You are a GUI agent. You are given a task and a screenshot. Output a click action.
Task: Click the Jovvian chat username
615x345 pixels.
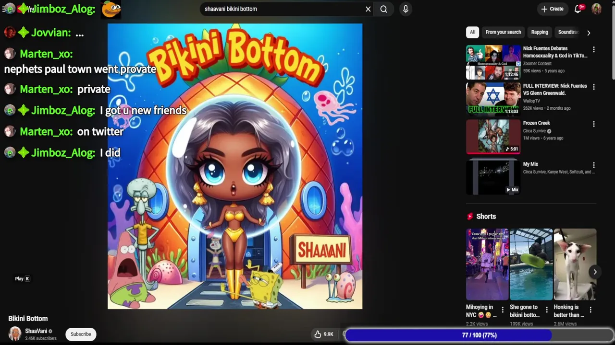point(51,33)
